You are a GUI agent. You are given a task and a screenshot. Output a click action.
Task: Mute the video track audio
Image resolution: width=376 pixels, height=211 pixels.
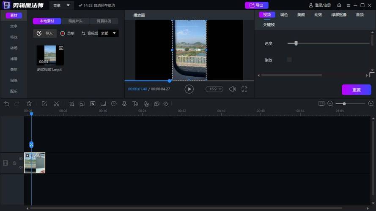21,167
